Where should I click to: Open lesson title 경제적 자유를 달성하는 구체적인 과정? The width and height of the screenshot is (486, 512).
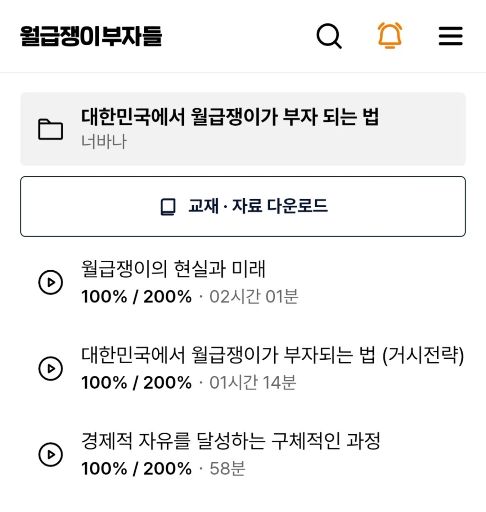coord(231,441)
